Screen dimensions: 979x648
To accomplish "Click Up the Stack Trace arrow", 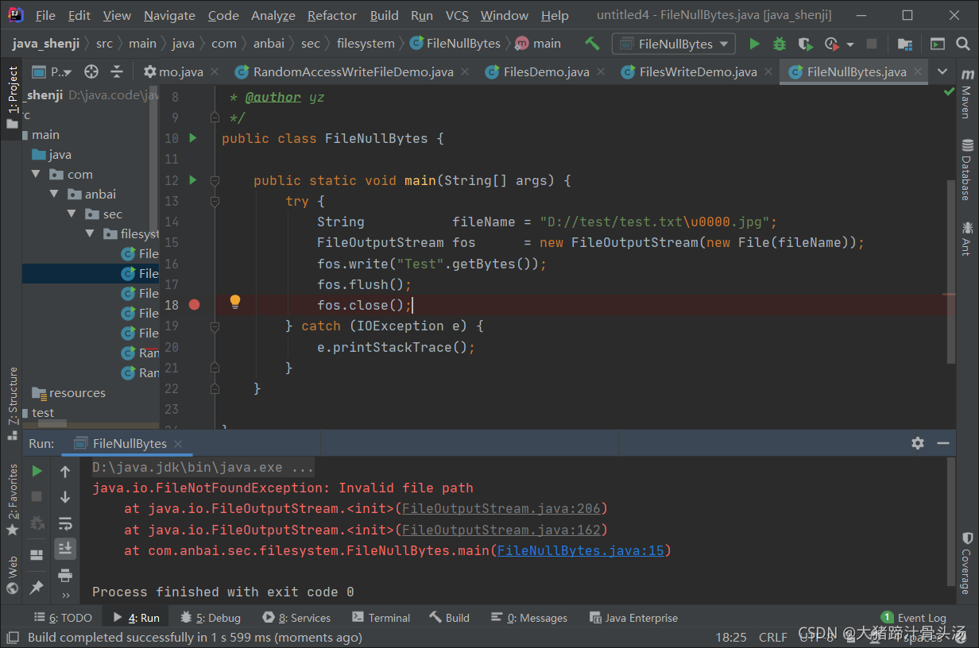I will tap(65, 471).
